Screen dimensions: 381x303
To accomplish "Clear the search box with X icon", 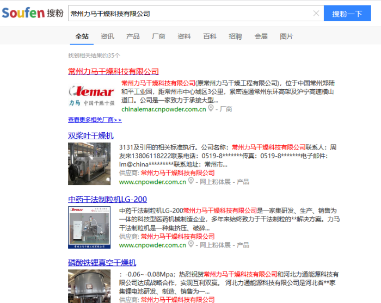I will pyautogui.click(x=316, y=14).
